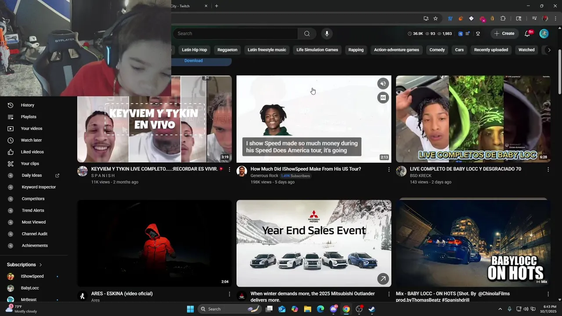Screen dimensions: 562x316
Task: Bookmark this page with the star icon
Action: point(436,18)
